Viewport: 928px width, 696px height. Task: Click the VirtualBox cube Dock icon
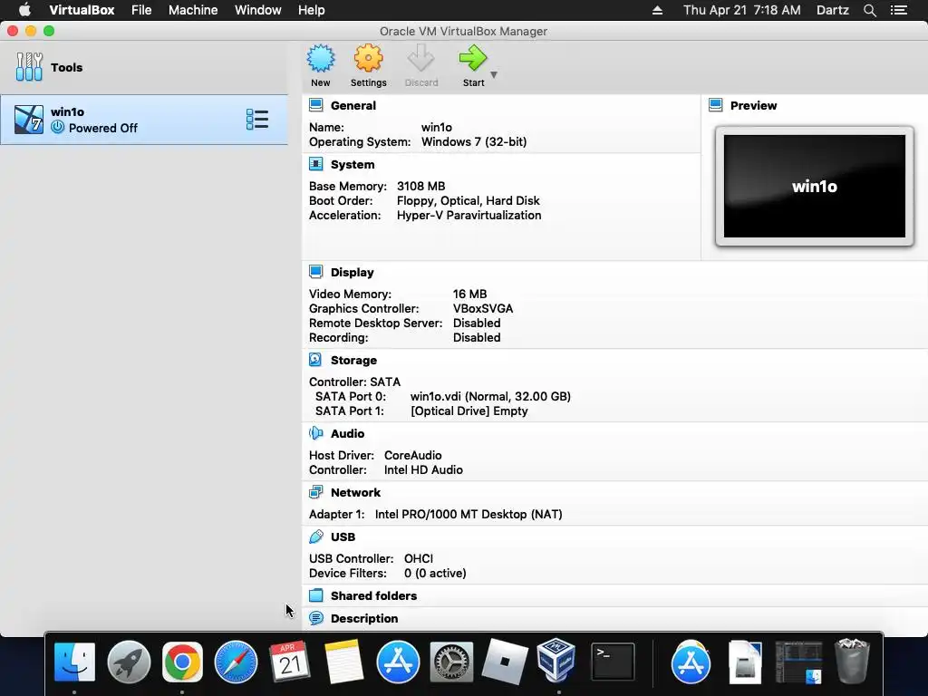tap(556, 660)
